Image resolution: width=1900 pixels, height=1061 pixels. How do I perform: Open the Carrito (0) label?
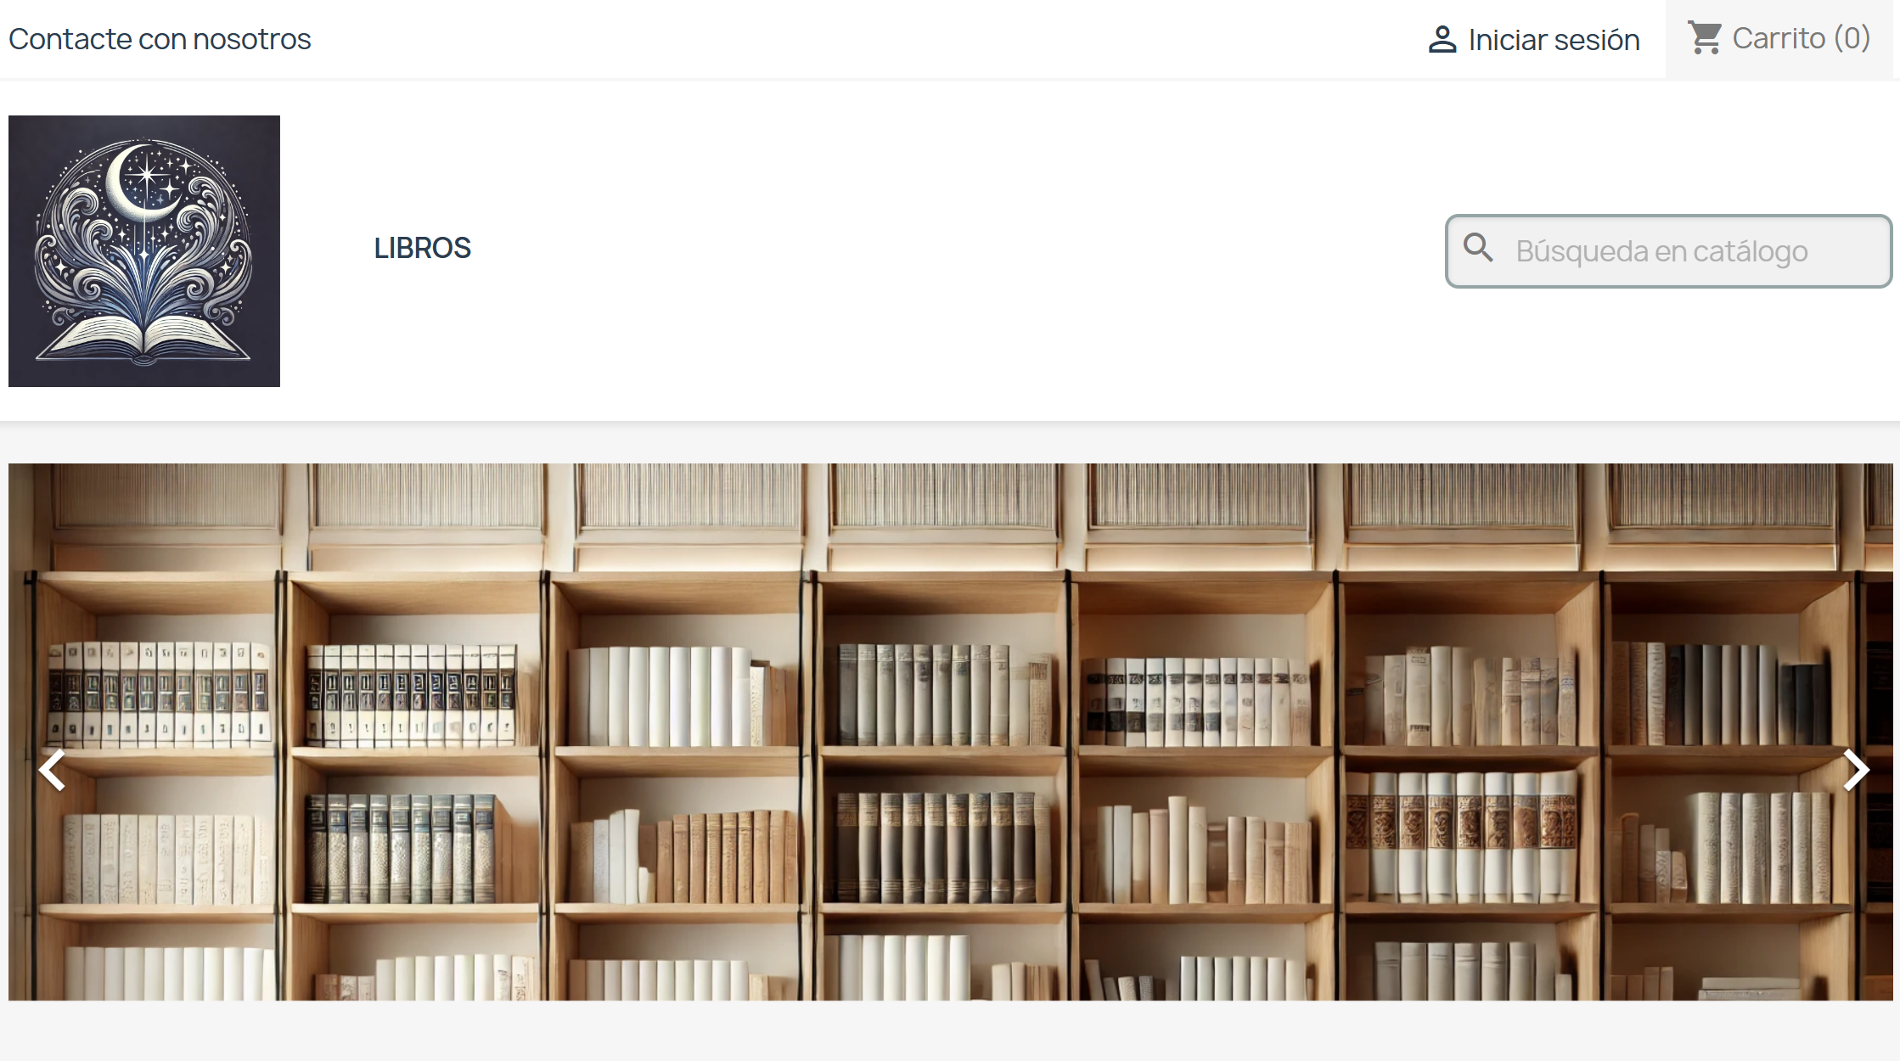[1801, 38]
